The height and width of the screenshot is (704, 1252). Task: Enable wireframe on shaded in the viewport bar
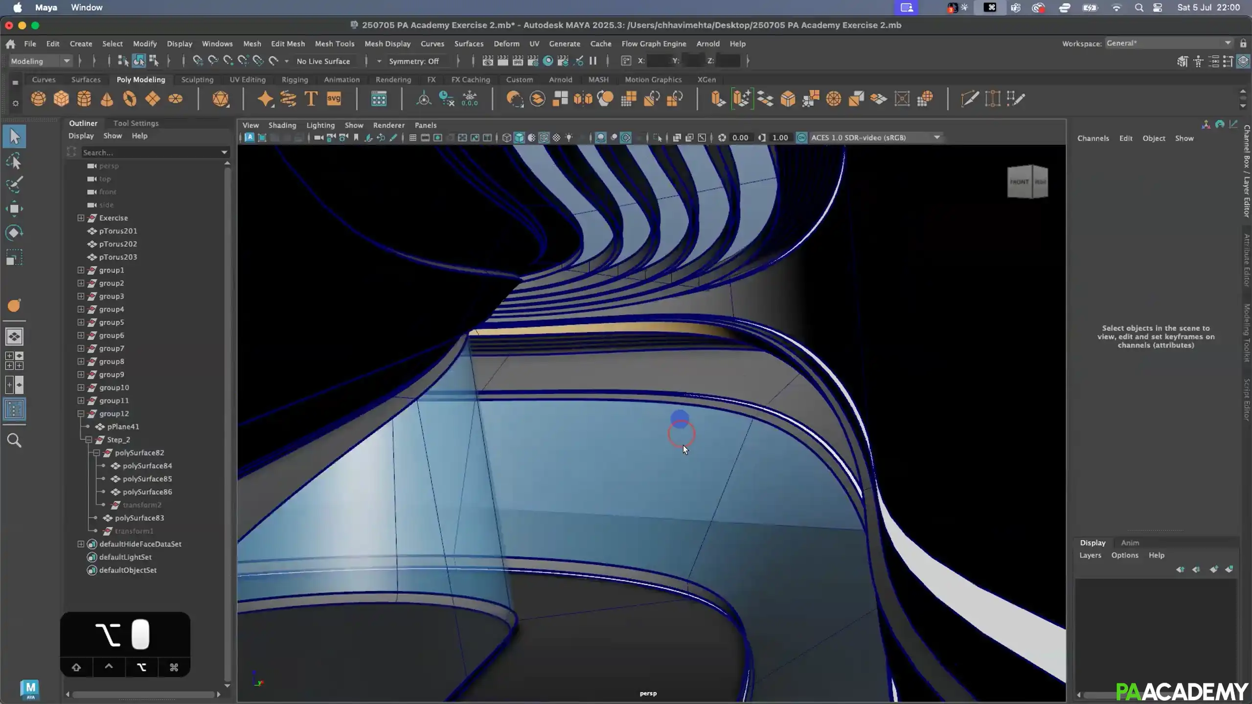point(544,137)
